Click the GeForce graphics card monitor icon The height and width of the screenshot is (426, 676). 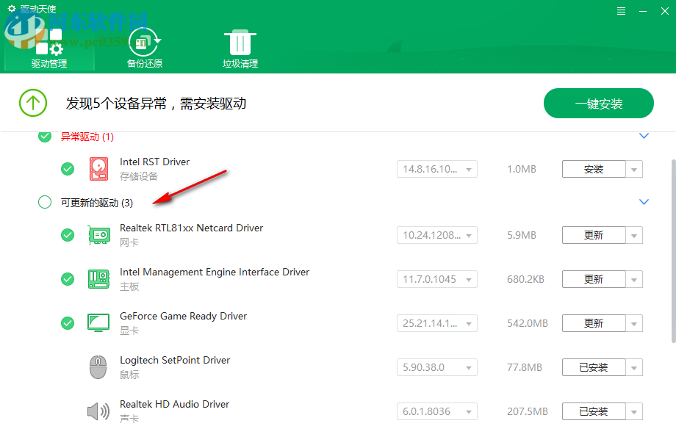[98, 322]
